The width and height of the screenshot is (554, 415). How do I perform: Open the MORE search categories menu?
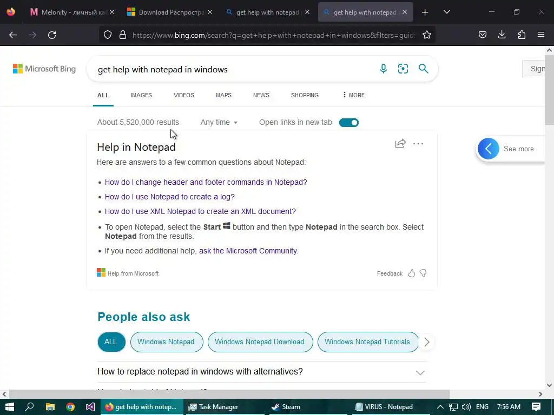353,95
